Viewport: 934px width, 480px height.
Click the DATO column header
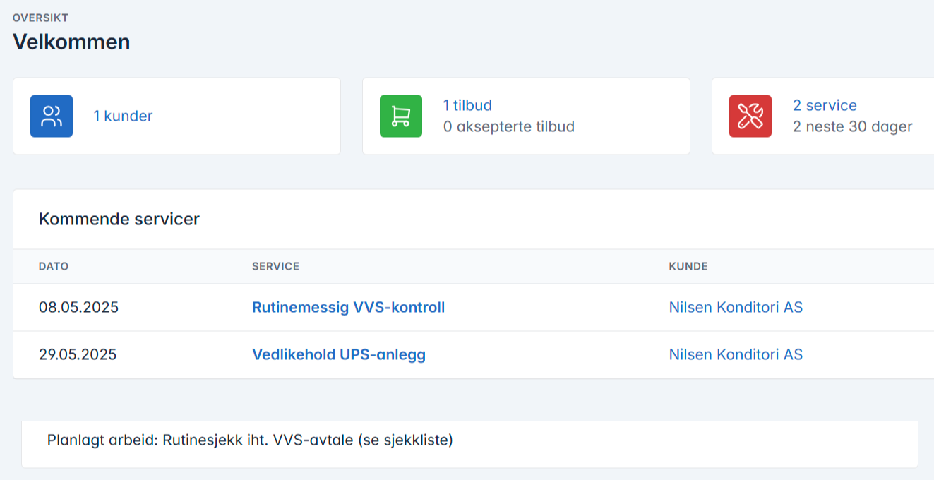coord(54,267)
